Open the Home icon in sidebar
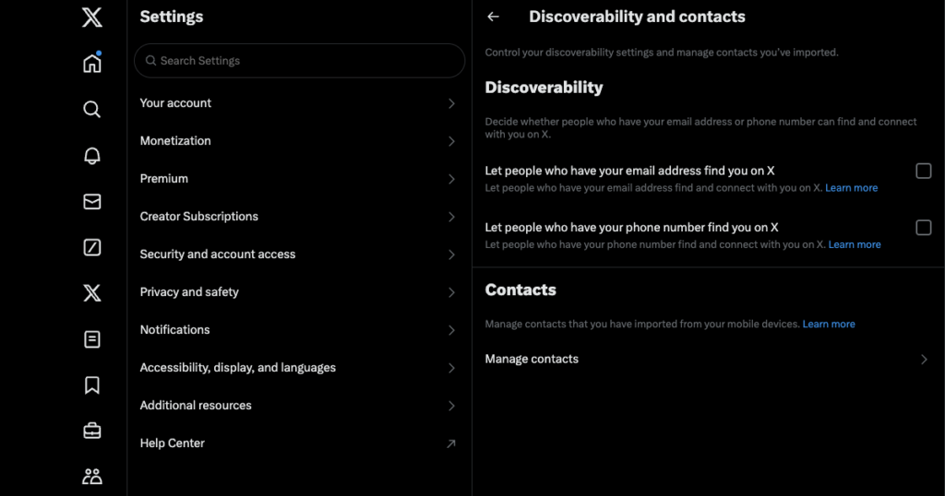Screen dimensions: 945x496 pos(92,63)
